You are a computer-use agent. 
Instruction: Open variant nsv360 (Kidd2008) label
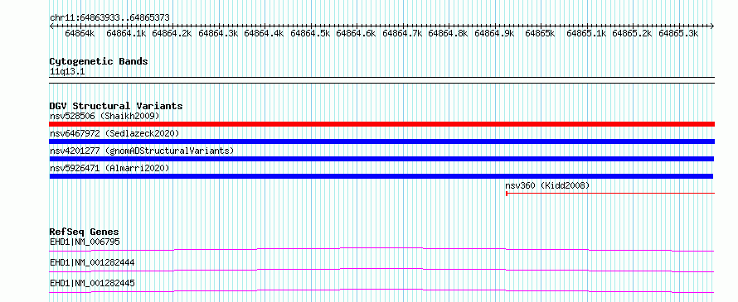pyautogui.click(x=547, y=185)
